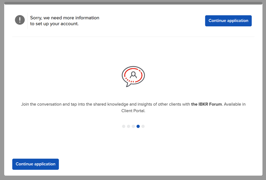The width and height of the screenshot is (266, 180).
Task: Click the horizontal divider below the alert
Action: (133, 37)
